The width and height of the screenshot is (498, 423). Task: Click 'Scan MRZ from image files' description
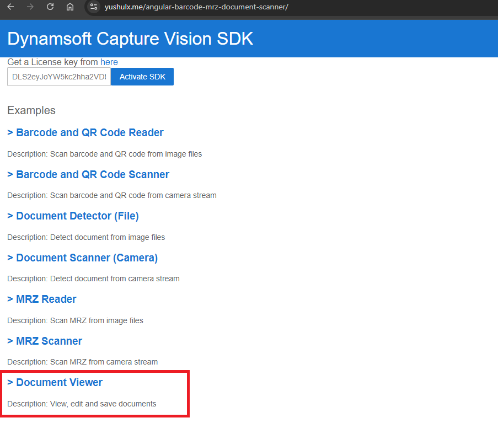(97, 320)
